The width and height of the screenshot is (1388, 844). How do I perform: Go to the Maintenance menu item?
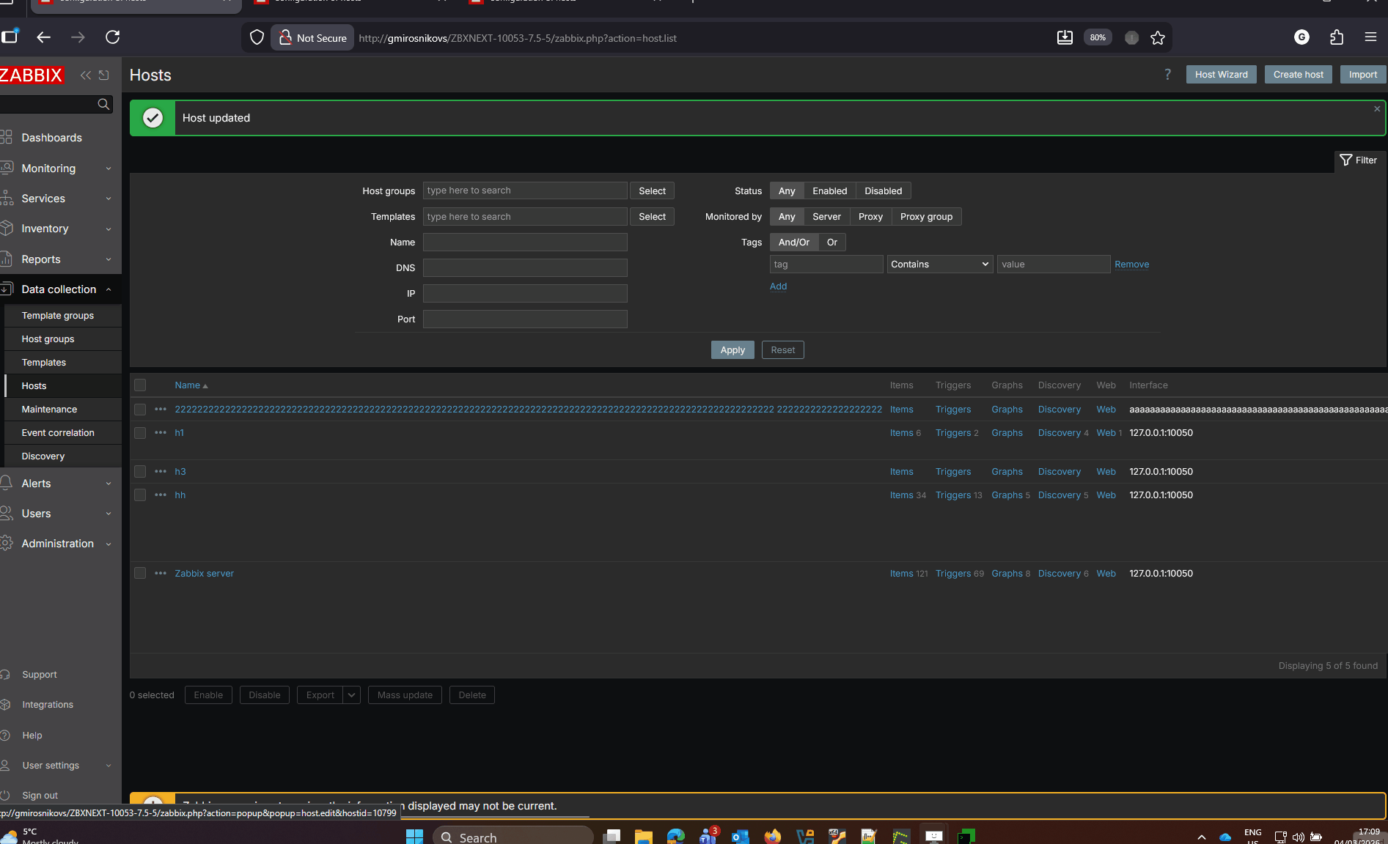click(x=49, y=410)
